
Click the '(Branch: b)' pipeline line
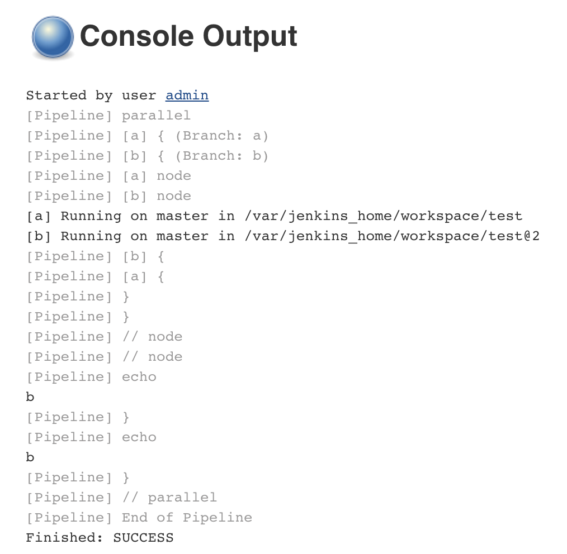pos(148,156)
